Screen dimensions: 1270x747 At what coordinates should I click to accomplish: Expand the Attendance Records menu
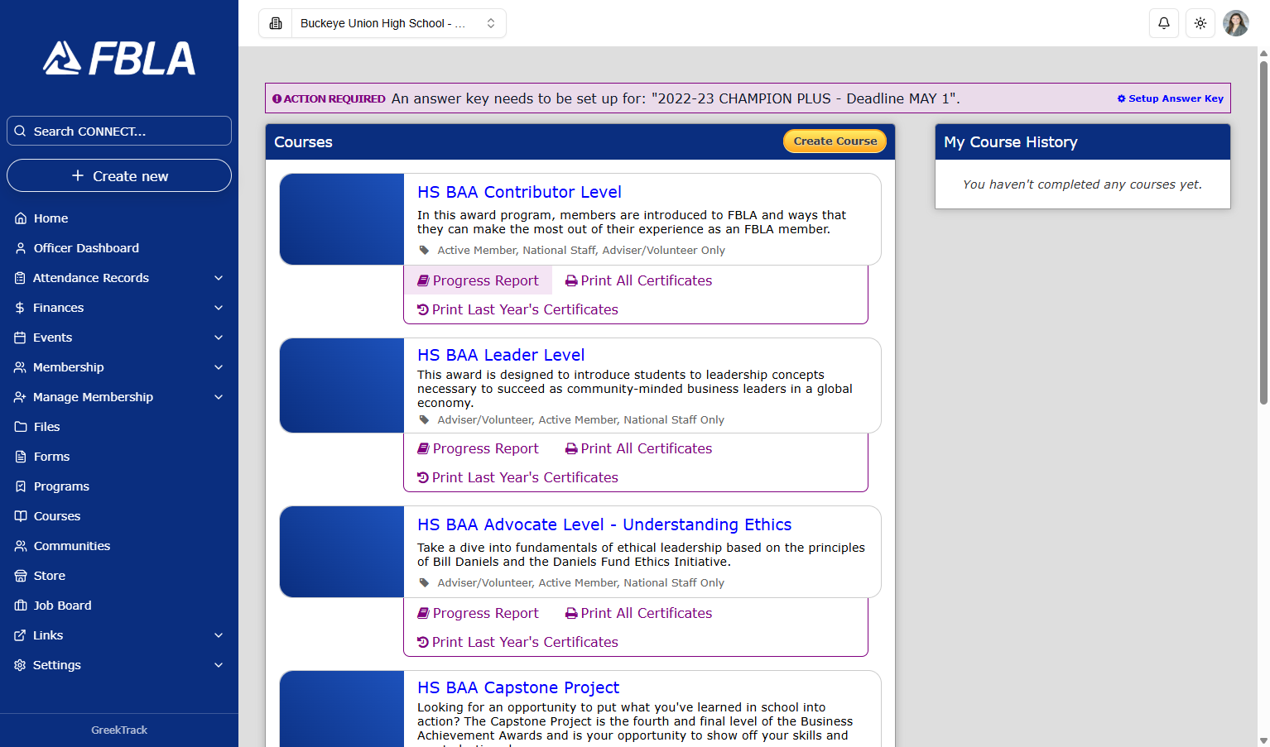pyautogui.click(x=119, y=278)
